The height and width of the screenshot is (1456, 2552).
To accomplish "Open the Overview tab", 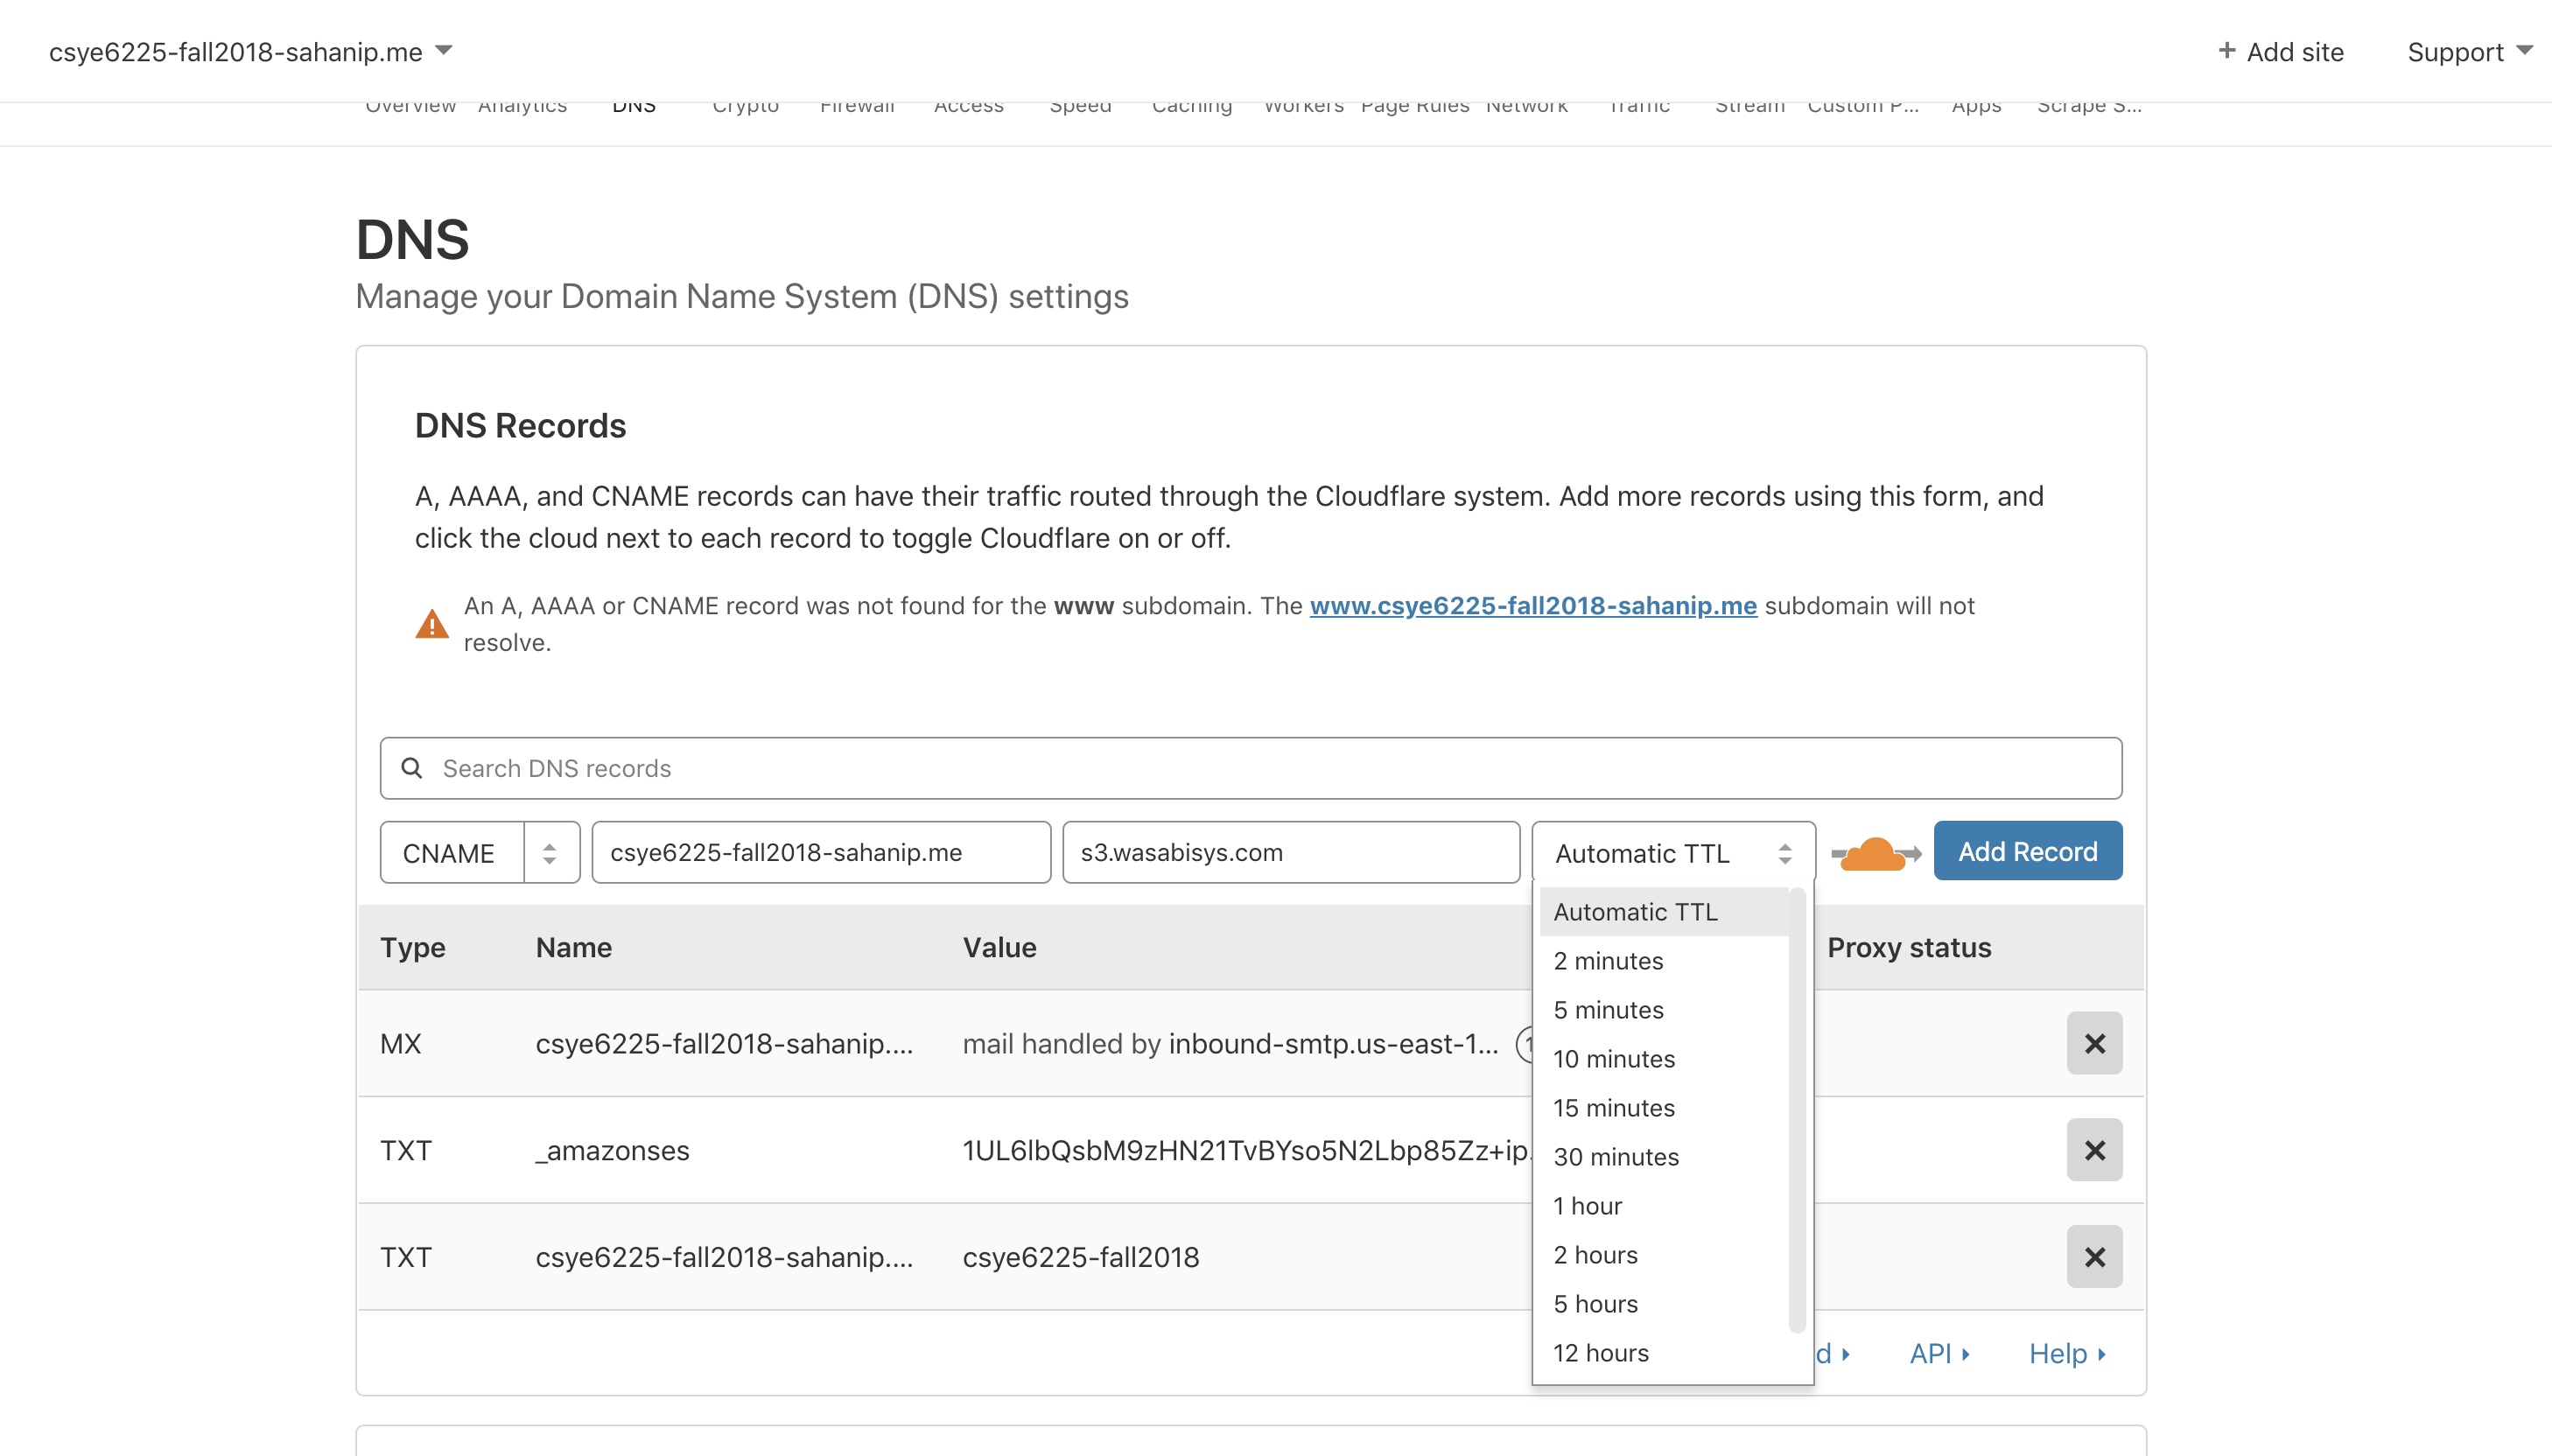I will 410,106.
